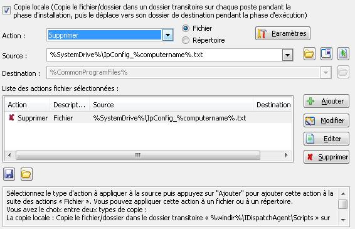This screenshot has width=355, height=229.
Task: Click the window panel icon beside Source
Action: 326,54
